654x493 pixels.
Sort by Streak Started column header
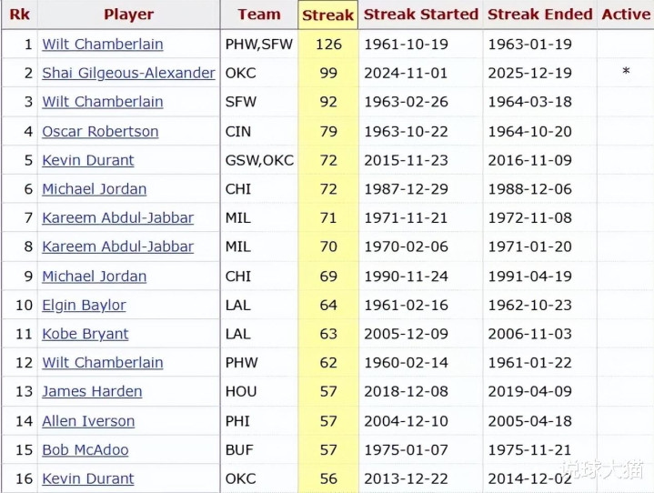(x=420, y=15)
